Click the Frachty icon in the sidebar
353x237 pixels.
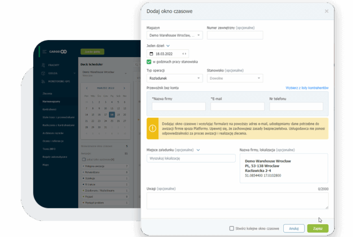pyautogui.click(x=43, y=65)
